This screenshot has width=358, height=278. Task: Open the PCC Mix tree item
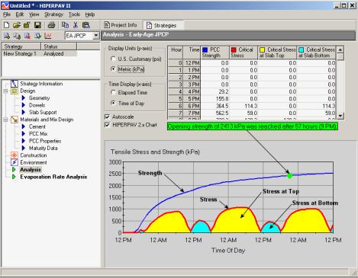coord(38,134)
